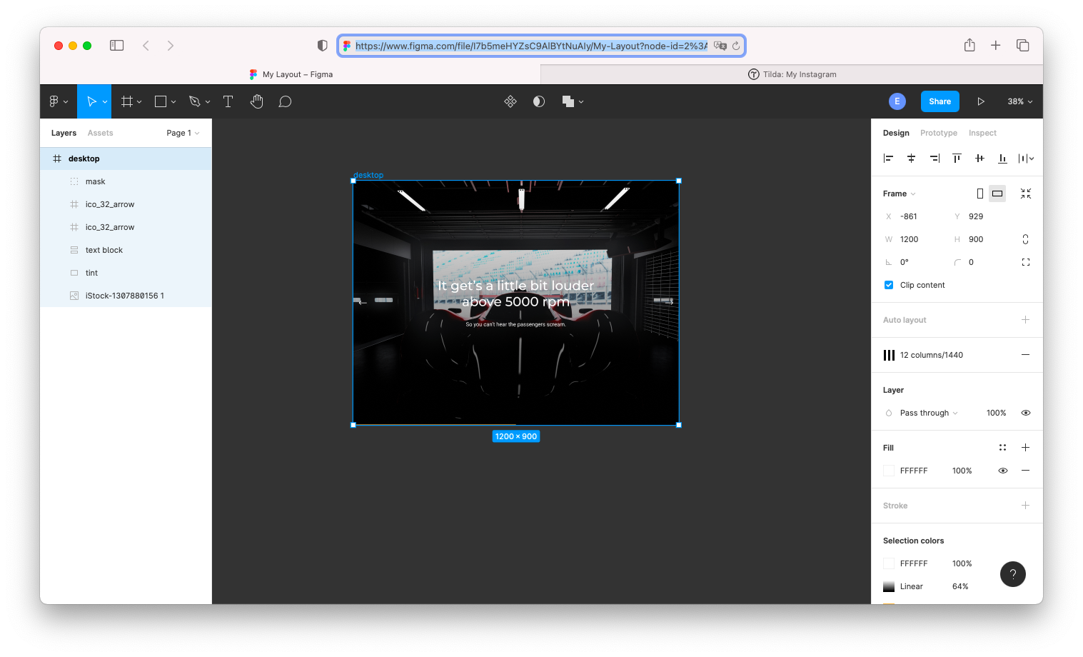
Task: Toggle visibility of the Pass through layer blend
Action: (x=1025, y=413)
